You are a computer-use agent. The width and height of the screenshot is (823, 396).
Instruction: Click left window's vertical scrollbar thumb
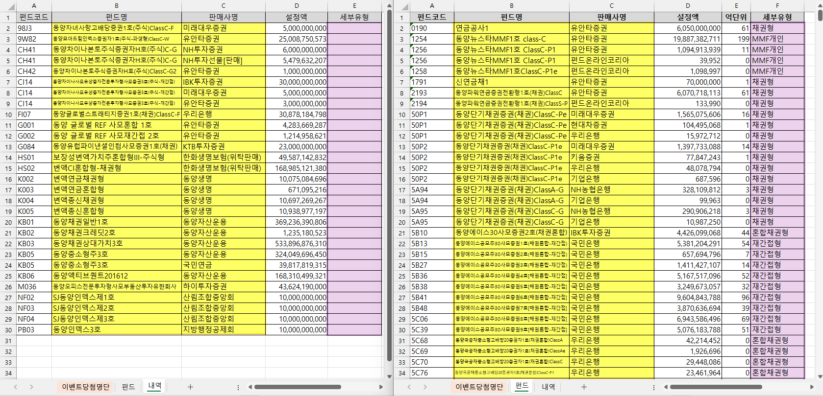(x=389, y=186)
